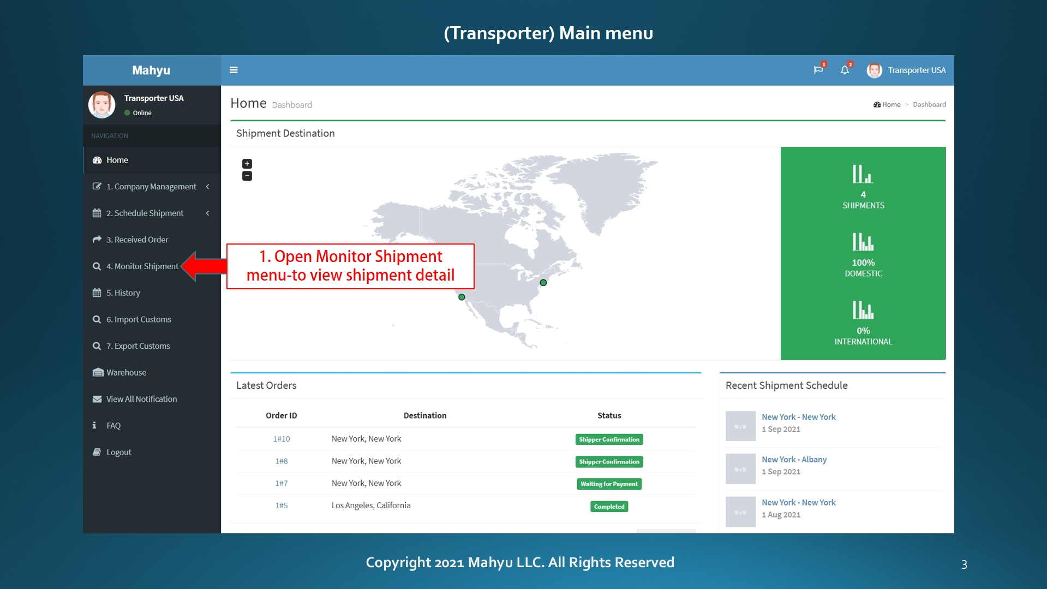Click the map zoom out button
The height and width of the screenshot is (589, 1047).
click(247, 176)
